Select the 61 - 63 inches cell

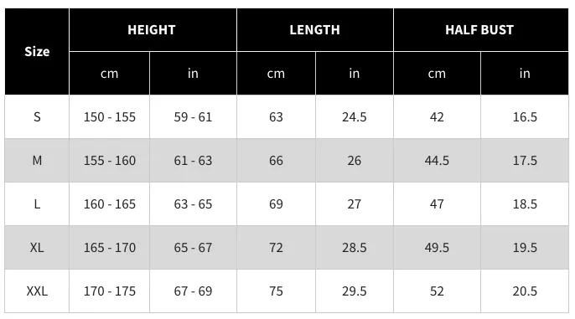193,161
